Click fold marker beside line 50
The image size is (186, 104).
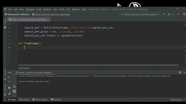17,36
